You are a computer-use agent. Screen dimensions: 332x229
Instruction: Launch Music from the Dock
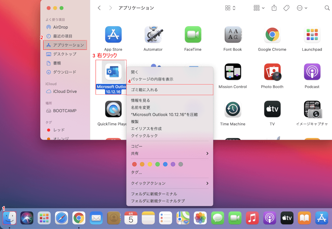252,218
